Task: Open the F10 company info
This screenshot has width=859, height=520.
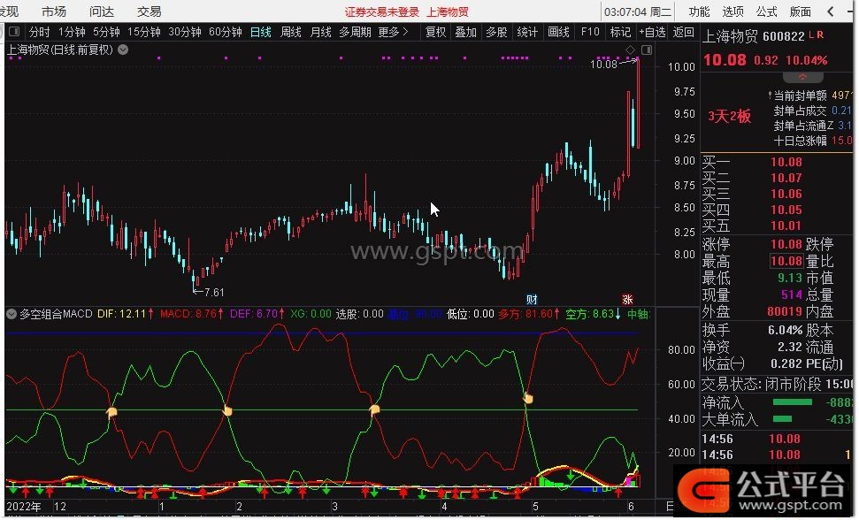Action: click(x=590, y=33)
